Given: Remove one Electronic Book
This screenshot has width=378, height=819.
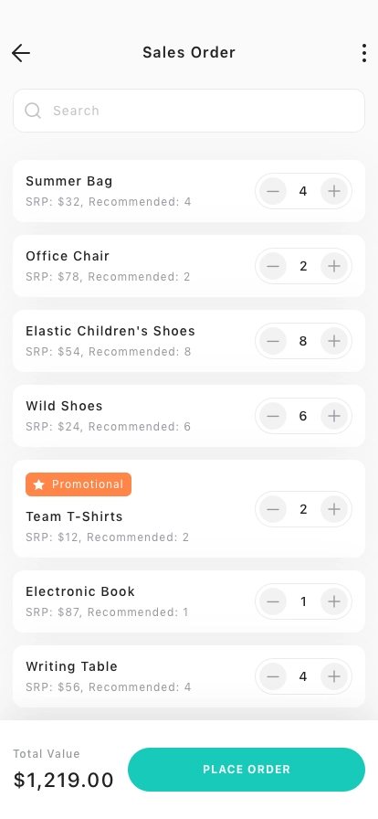Looking at the screenshot, I should tap(272, 601).
